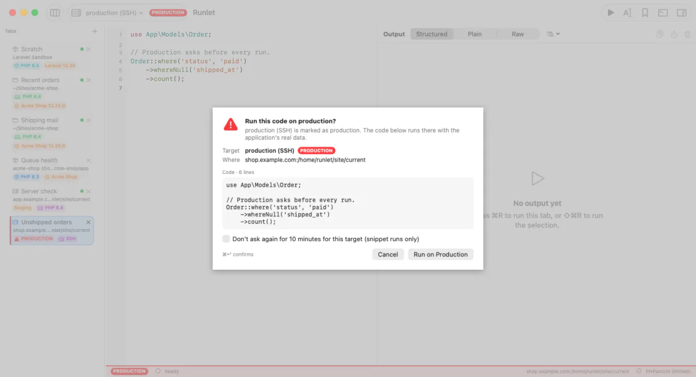The width and height of the screenshot is (696, 377).
Task: Close the Queue health tab
Action: click(89, 160)
